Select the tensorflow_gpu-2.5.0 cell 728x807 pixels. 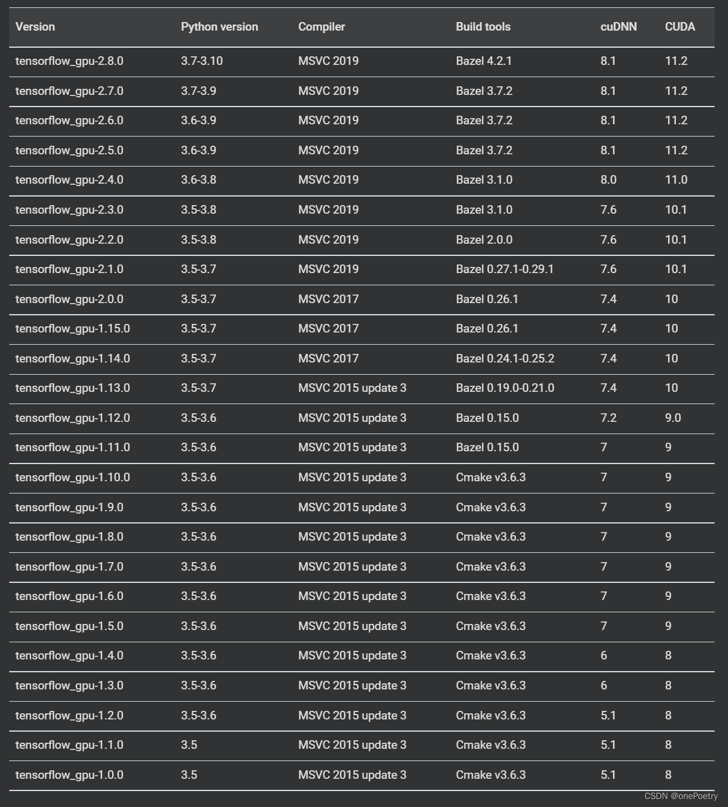[69, 151]
